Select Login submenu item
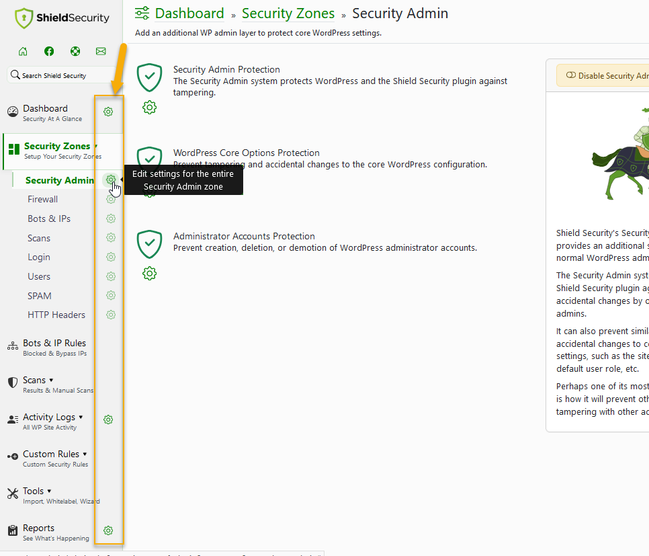Image resolution: width=649 pixels, height=556 pixels. coord(39,257)
